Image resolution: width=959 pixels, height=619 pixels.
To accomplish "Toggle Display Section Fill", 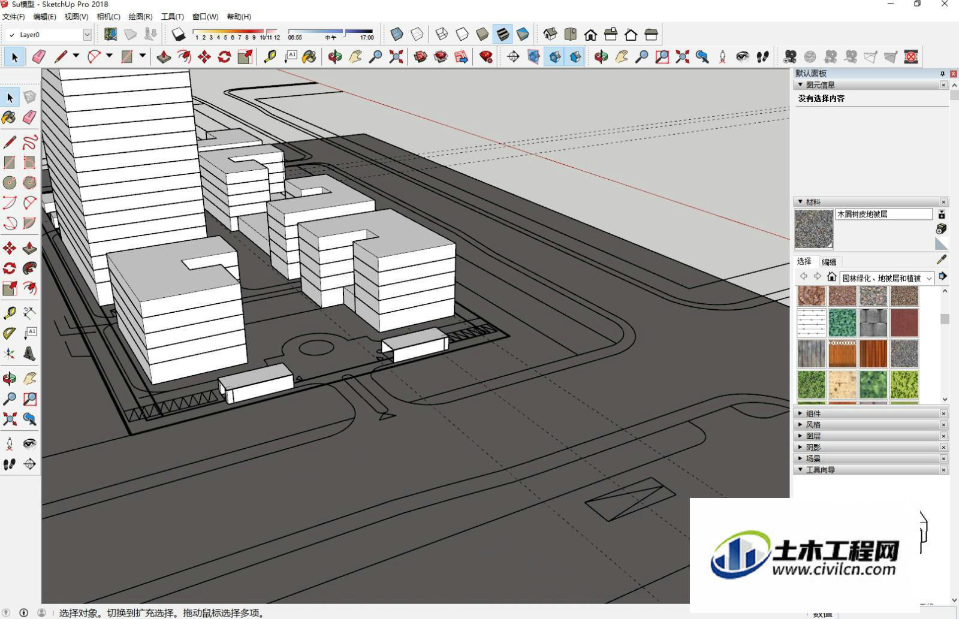I will pos(575,57).
